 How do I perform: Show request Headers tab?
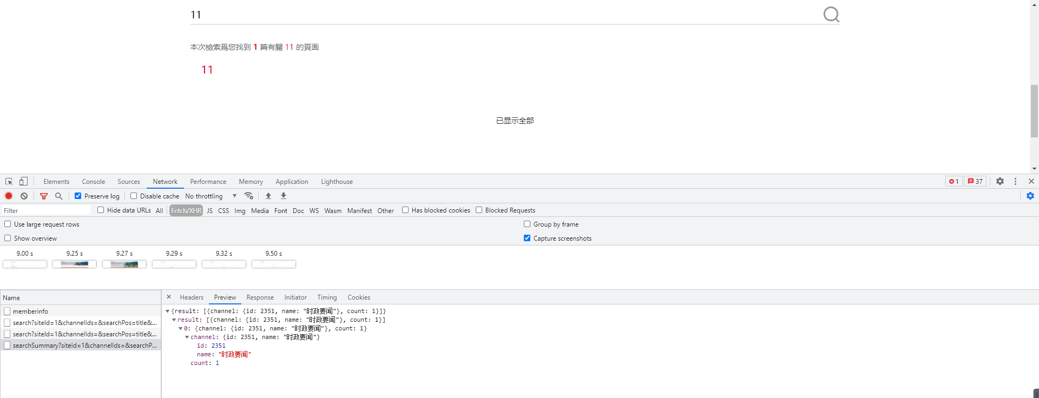pyautogui.click(x=192, y=297)
